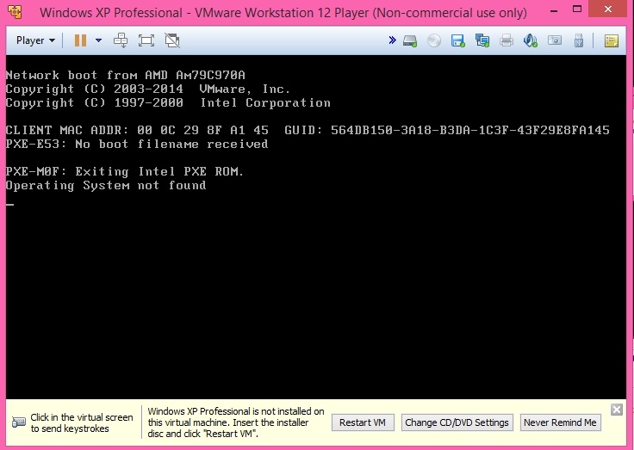Click the 'CLIENT MAC ADDR' line
The image size is (634, 450).
pyautogui.click(x=308, y=130)
